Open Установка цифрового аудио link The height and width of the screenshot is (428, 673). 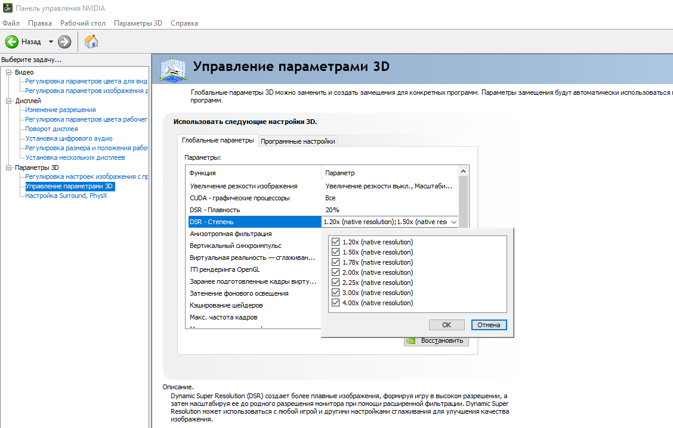[69, 138]
